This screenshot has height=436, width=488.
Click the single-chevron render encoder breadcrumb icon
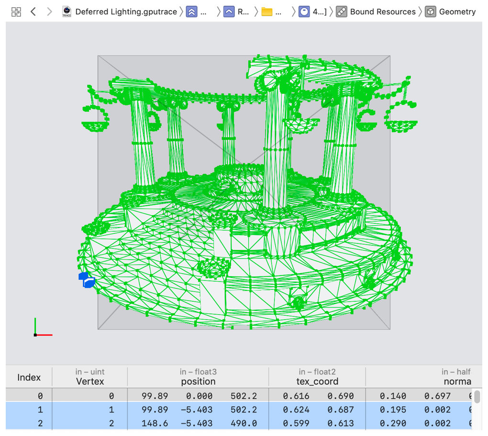click(229, 12)
